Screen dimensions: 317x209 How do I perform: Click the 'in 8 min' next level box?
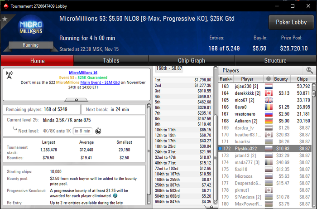(x=82, y=131)
